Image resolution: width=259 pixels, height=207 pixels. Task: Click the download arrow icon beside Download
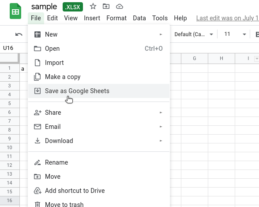tap(38, 141)
